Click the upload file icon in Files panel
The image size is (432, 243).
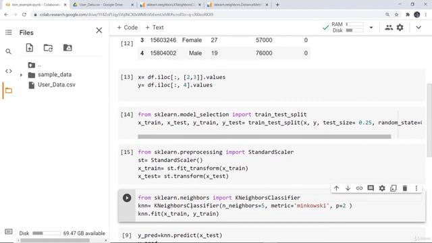pyautogui.click(x=30, y=48)
